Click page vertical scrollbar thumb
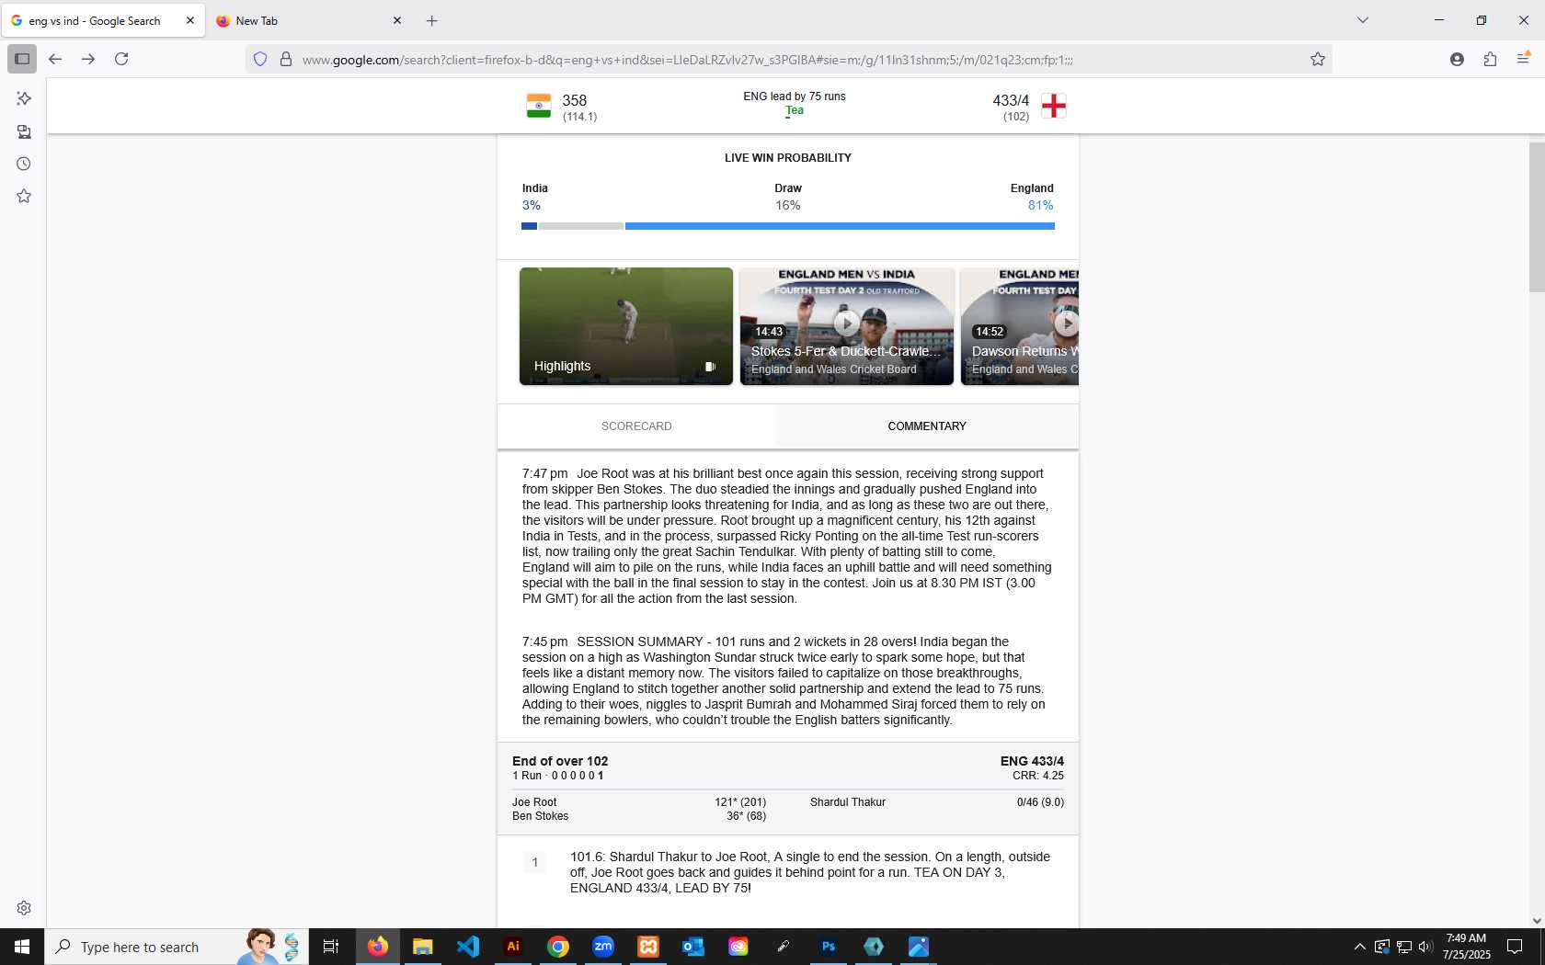The width and height of the screenshot is (1545, 965). (1537, 217)
